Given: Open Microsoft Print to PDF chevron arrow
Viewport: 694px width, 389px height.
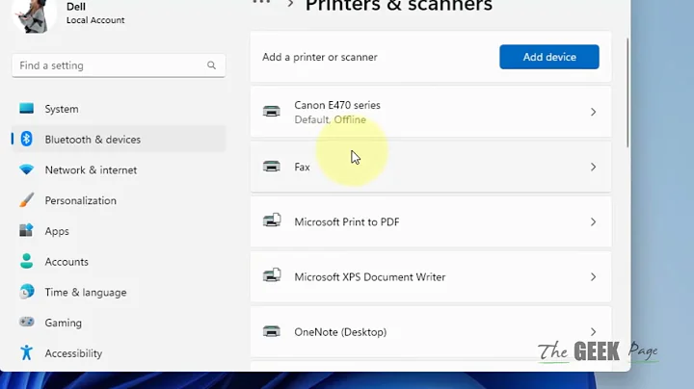Looking at the screenshot, I should pos(593,221).
